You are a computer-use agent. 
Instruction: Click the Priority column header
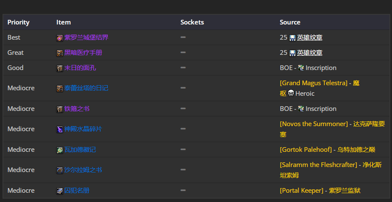[19, 22]
